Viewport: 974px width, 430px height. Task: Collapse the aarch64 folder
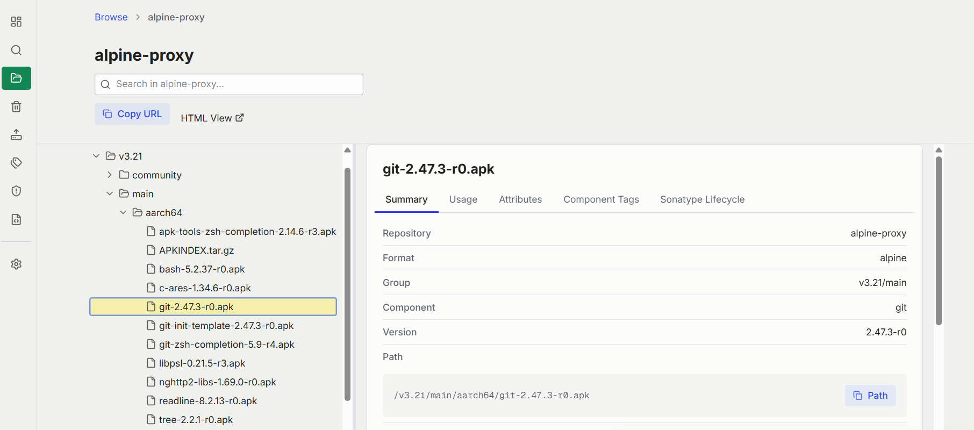point(123,212)
